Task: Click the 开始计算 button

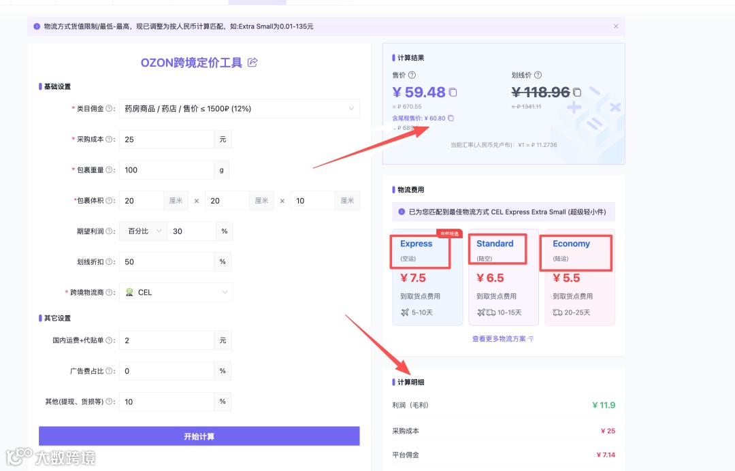Action: (199, 436)
